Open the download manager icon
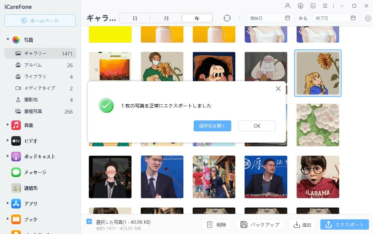Screen dimensions: 373x234 point(301,6)
